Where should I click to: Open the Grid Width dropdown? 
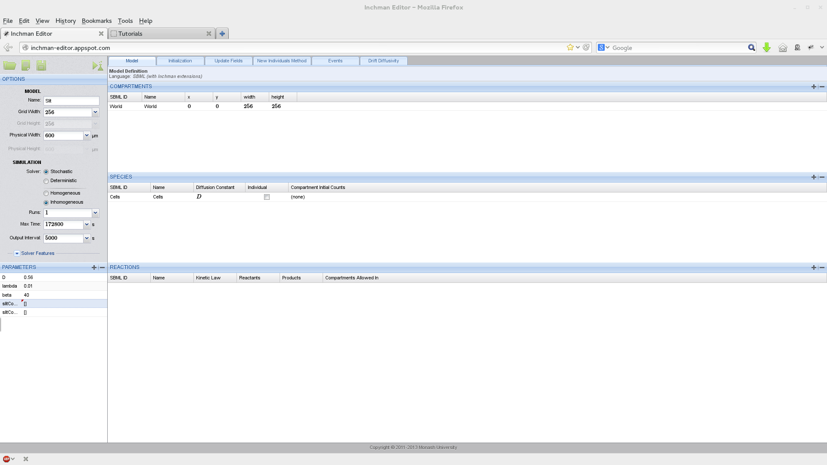pyautogui.click(x=95, y=112)
